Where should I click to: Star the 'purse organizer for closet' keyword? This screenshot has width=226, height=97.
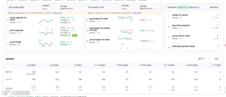coord(8,20)
